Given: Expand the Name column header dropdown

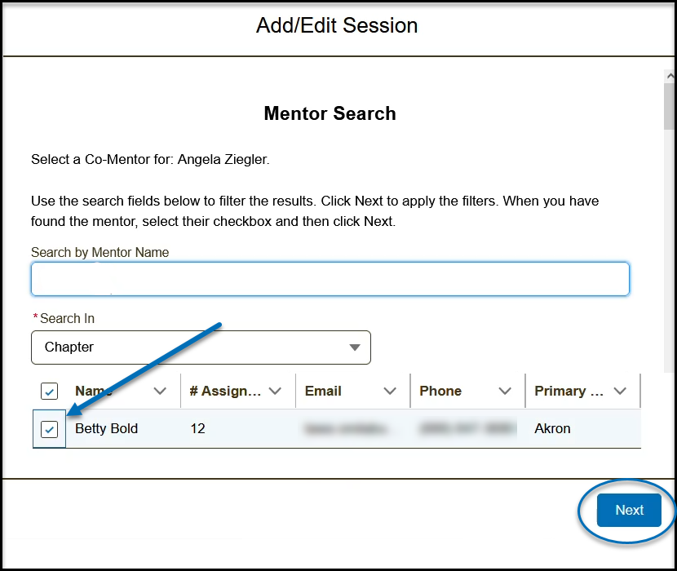Looking at the screenshot, I should pyautogui.click(x=160, y=391).
